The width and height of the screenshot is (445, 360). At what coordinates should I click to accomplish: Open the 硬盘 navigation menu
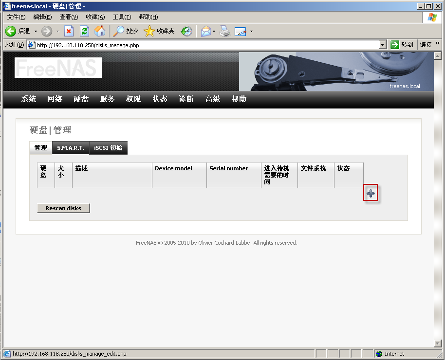[x=81, y=99]
